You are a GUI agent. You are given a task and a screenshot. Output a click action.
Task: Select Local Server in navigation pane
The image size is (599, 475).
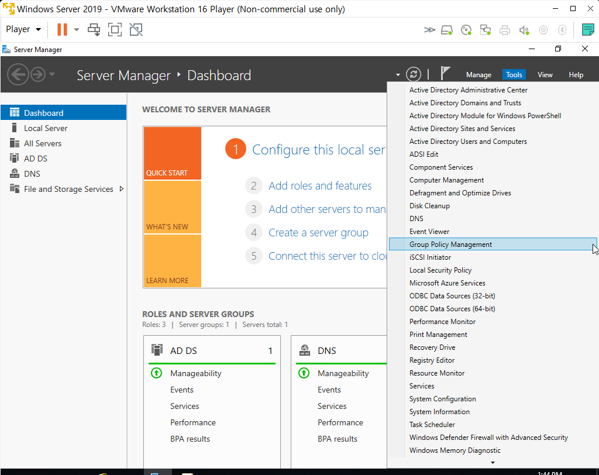pyautogui.click(x=63, y=128)
